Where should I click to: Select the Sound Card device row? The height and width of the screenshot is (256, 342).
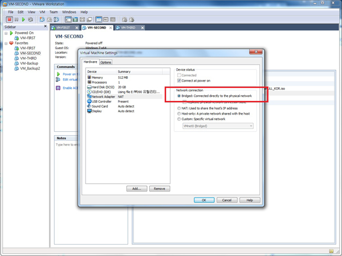124,106
